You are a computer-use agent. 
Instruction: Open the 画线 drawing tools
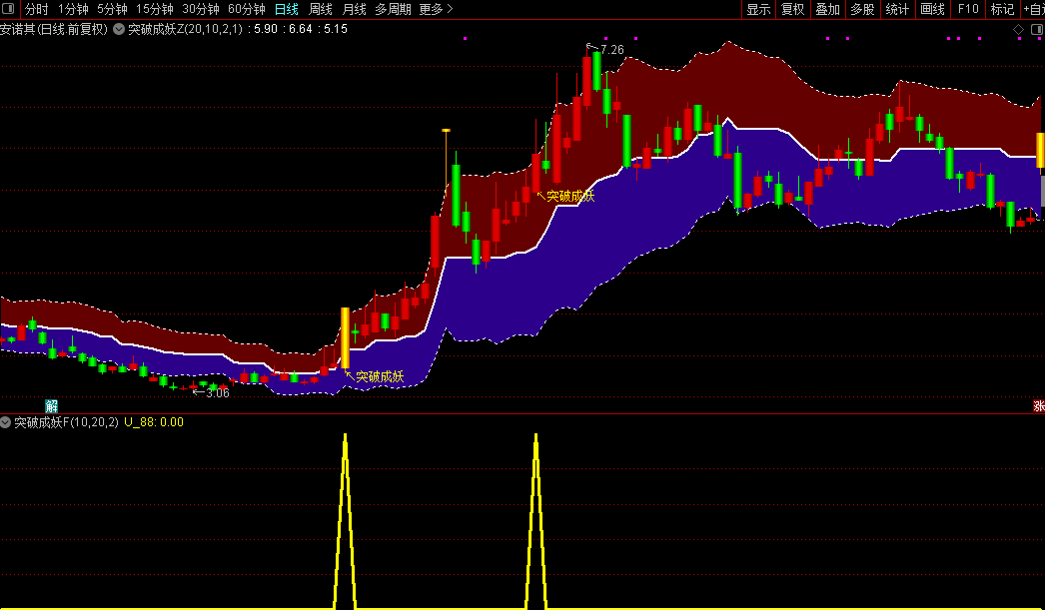(932, 9)
